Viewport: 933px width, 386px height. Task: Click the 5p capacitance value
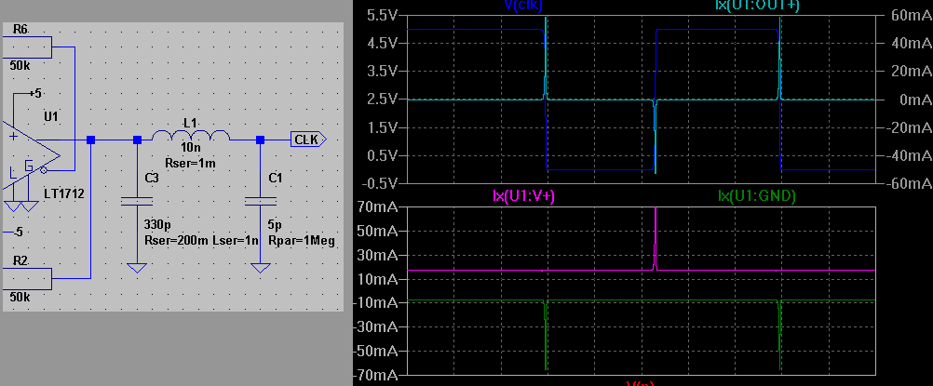(275, 226)
